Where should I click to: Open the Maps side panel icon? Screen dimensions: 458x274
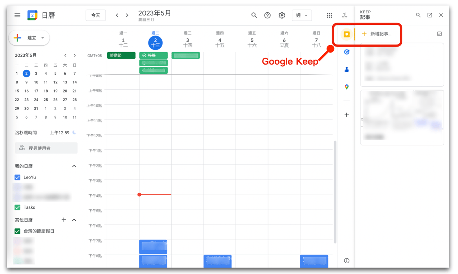pyautogui.click(x=347, y=87)
